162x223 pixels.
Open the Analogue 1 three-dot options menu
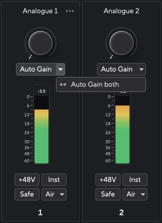click(x=70, y=11)
